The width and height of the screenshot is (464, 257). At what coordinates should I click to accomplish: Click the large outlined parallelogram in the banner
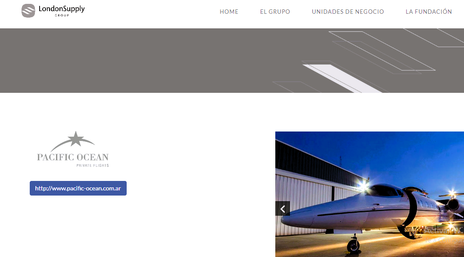(x=382, y=51)
